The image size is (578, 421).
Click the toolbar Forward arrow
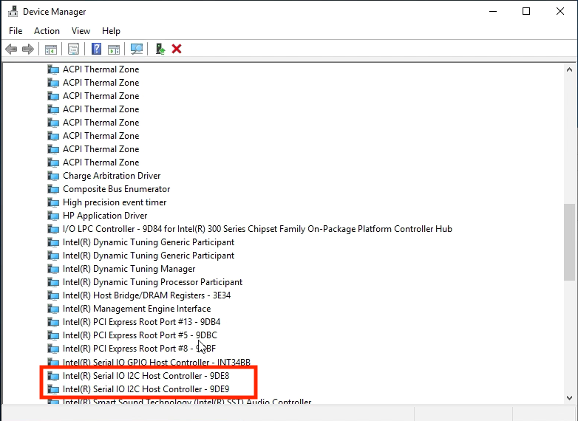click(28, 49)
